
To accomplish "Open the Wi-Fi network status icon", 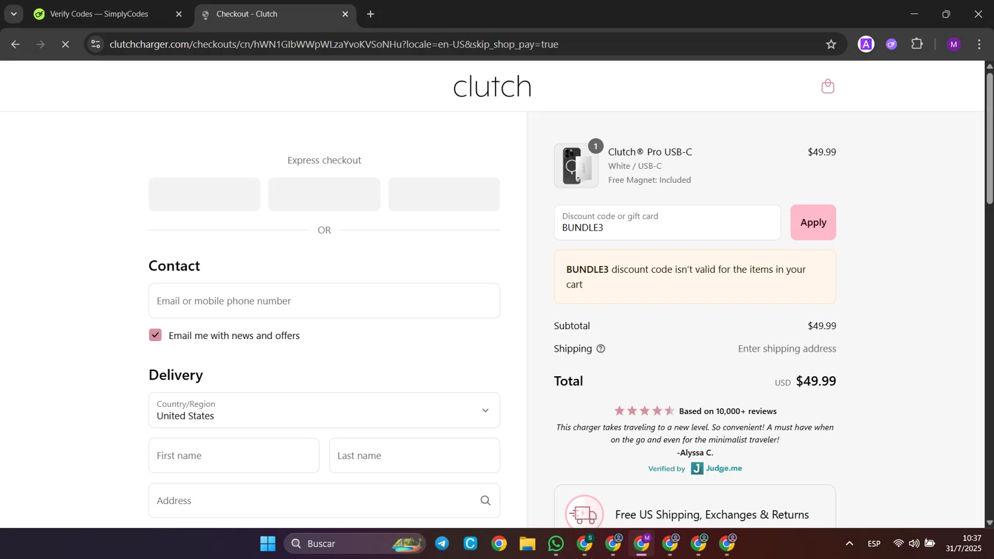I will pos(899,544).
